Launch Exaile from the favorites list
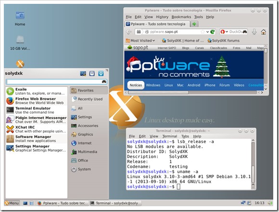This screenshot has width=279, height=212. point(36,91)
